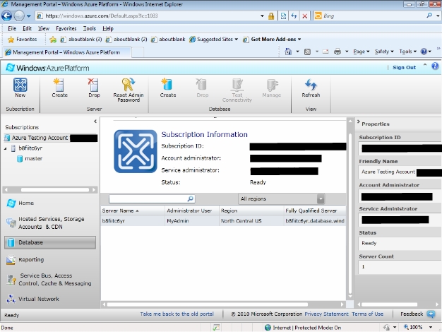Collapse the b8fiitc6yr server tree node
The height and width of the screenshot is (332, 442).
pyautogui.click(x=6, y=148)
